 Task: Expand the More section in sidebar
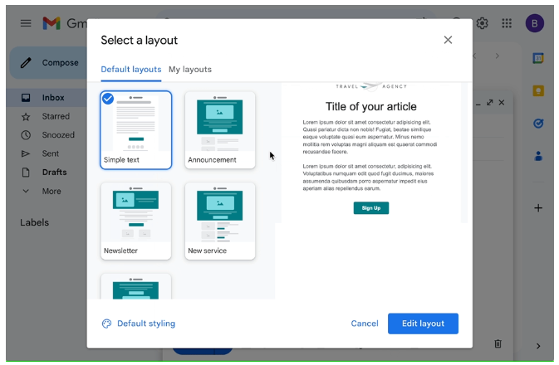tap(51, 191)
